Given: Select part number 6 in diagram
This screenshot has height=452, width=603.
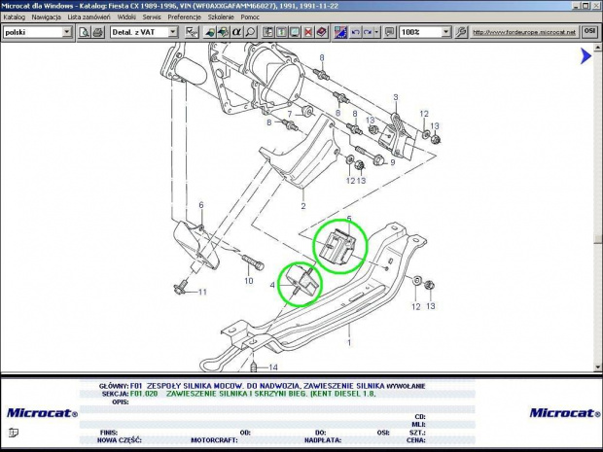Looking at the screenshot, I should click(x=201, y=205).
